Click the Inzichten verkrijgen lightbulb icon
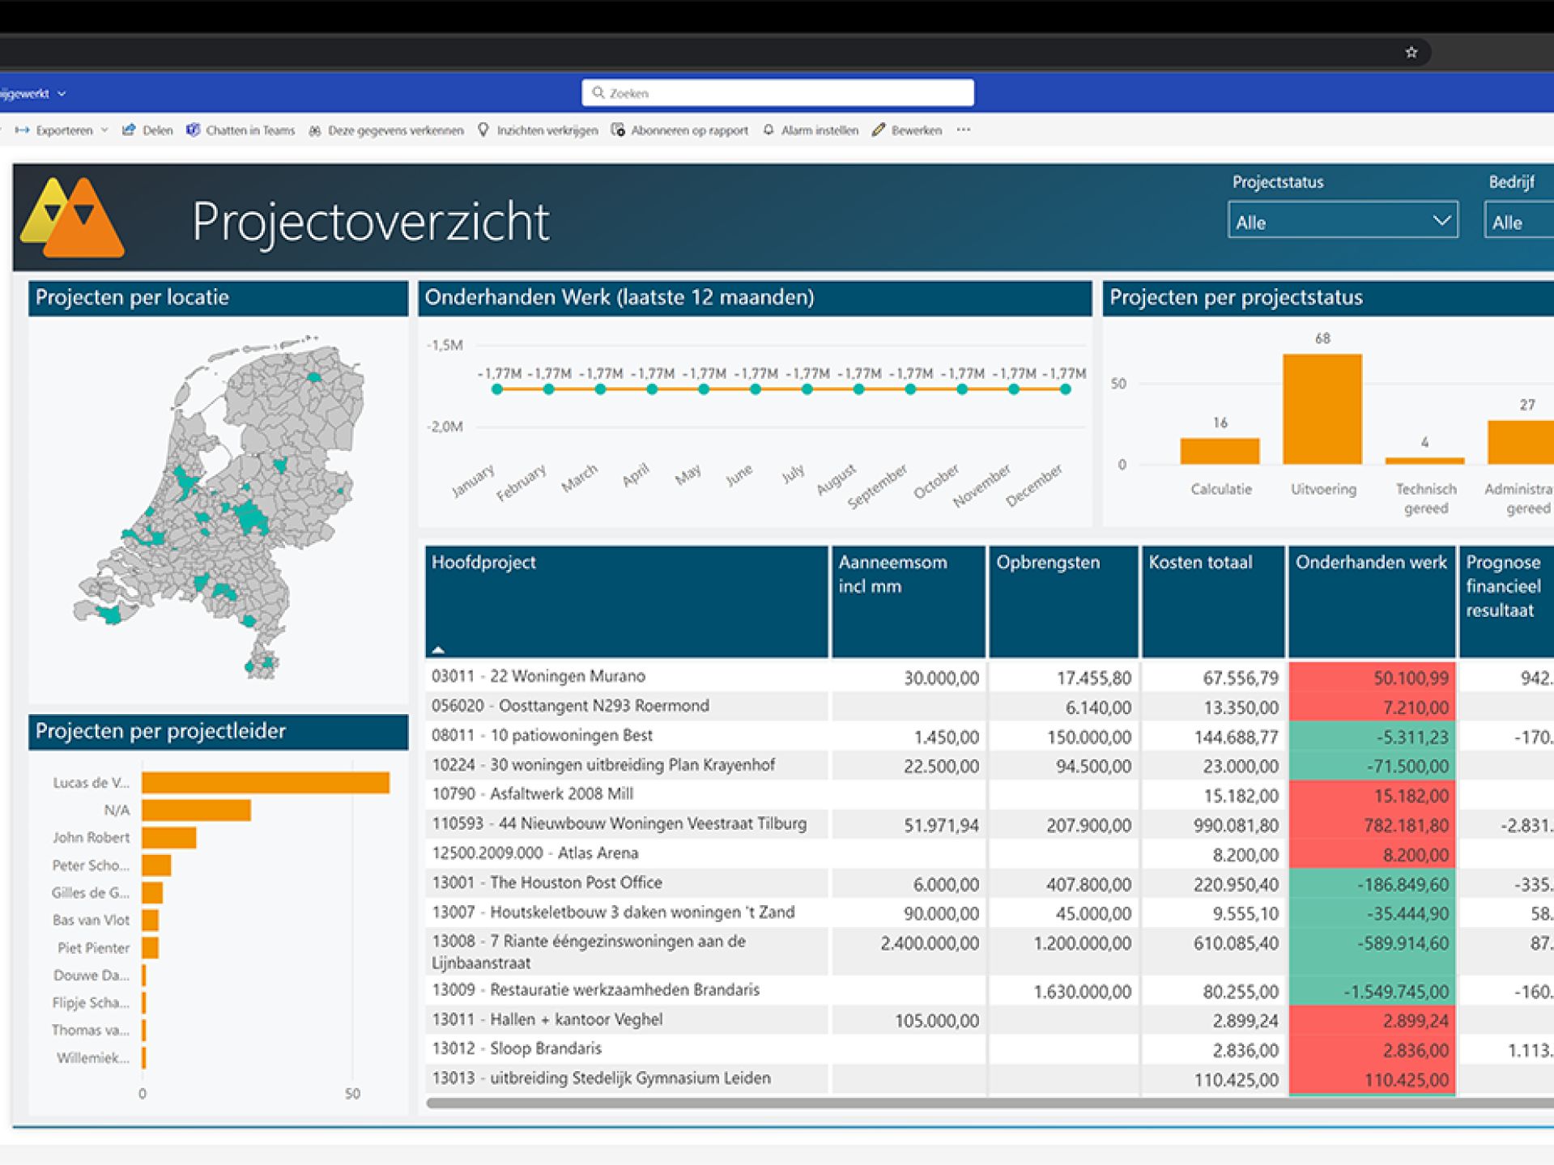This screenshot has height=1165, width=1554. (483, 130)
